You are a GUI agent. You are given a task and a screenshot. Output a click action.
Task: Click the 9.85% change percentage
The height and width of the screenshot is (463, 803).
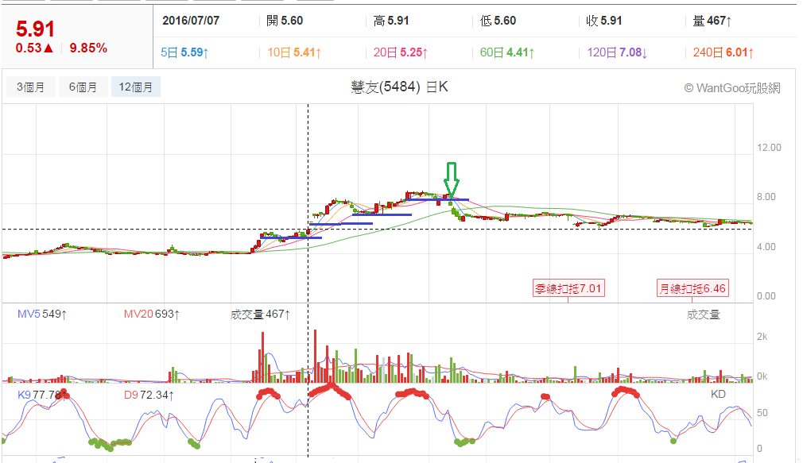click(88, 48)
